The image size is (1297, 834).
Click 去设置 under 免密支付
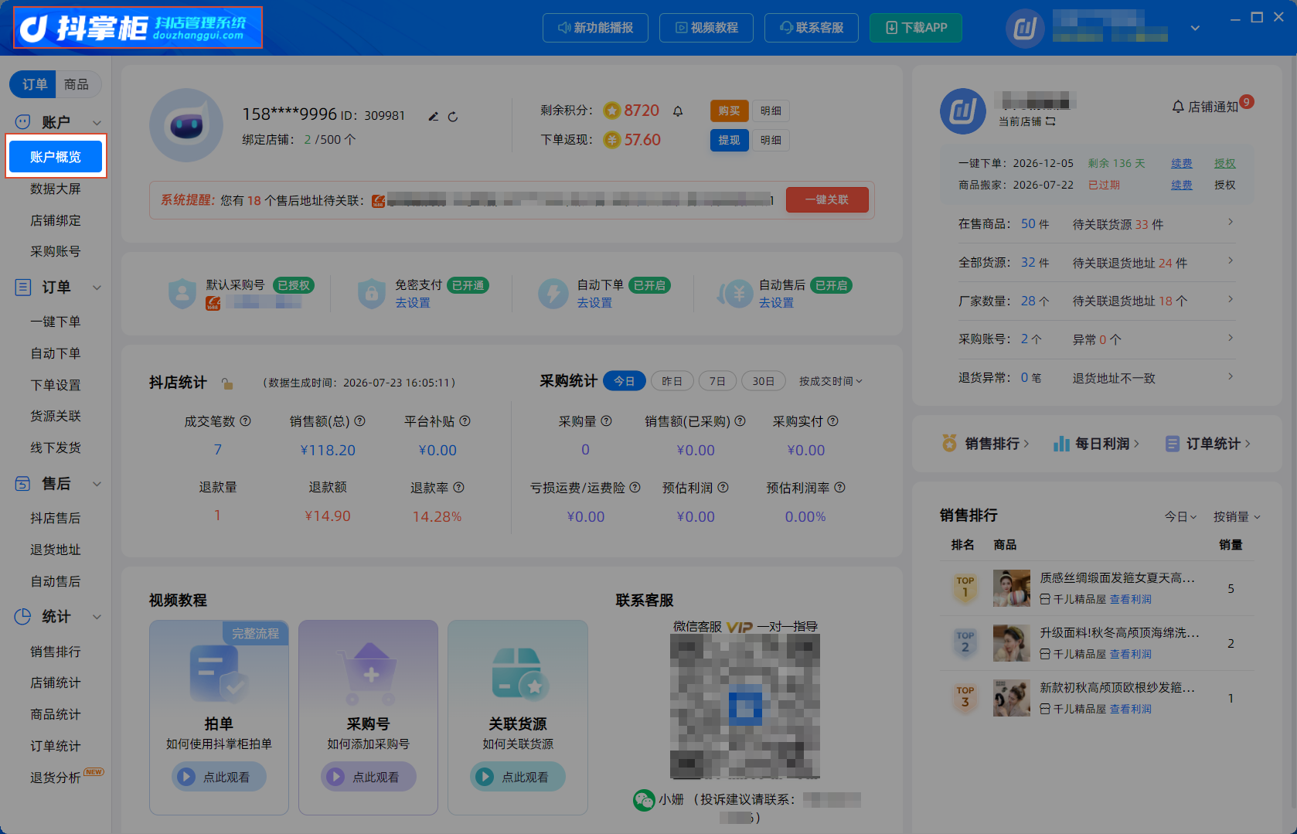pos(413,303)
